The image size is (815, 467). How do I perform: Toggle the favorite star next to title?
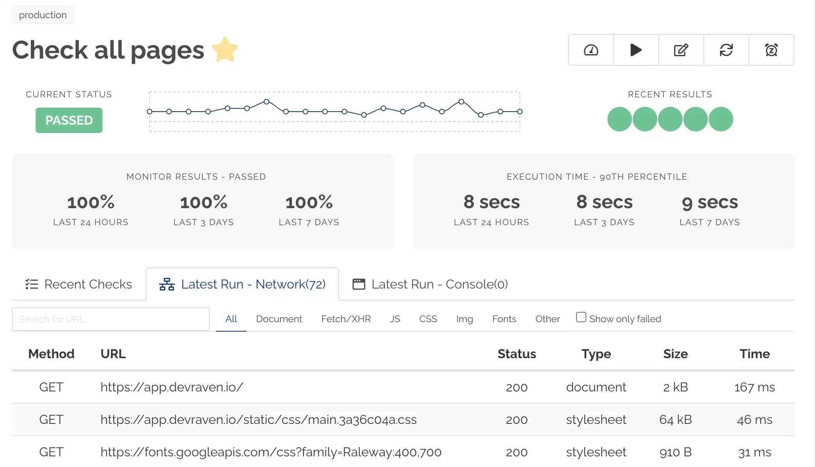(x=225, y=50)
